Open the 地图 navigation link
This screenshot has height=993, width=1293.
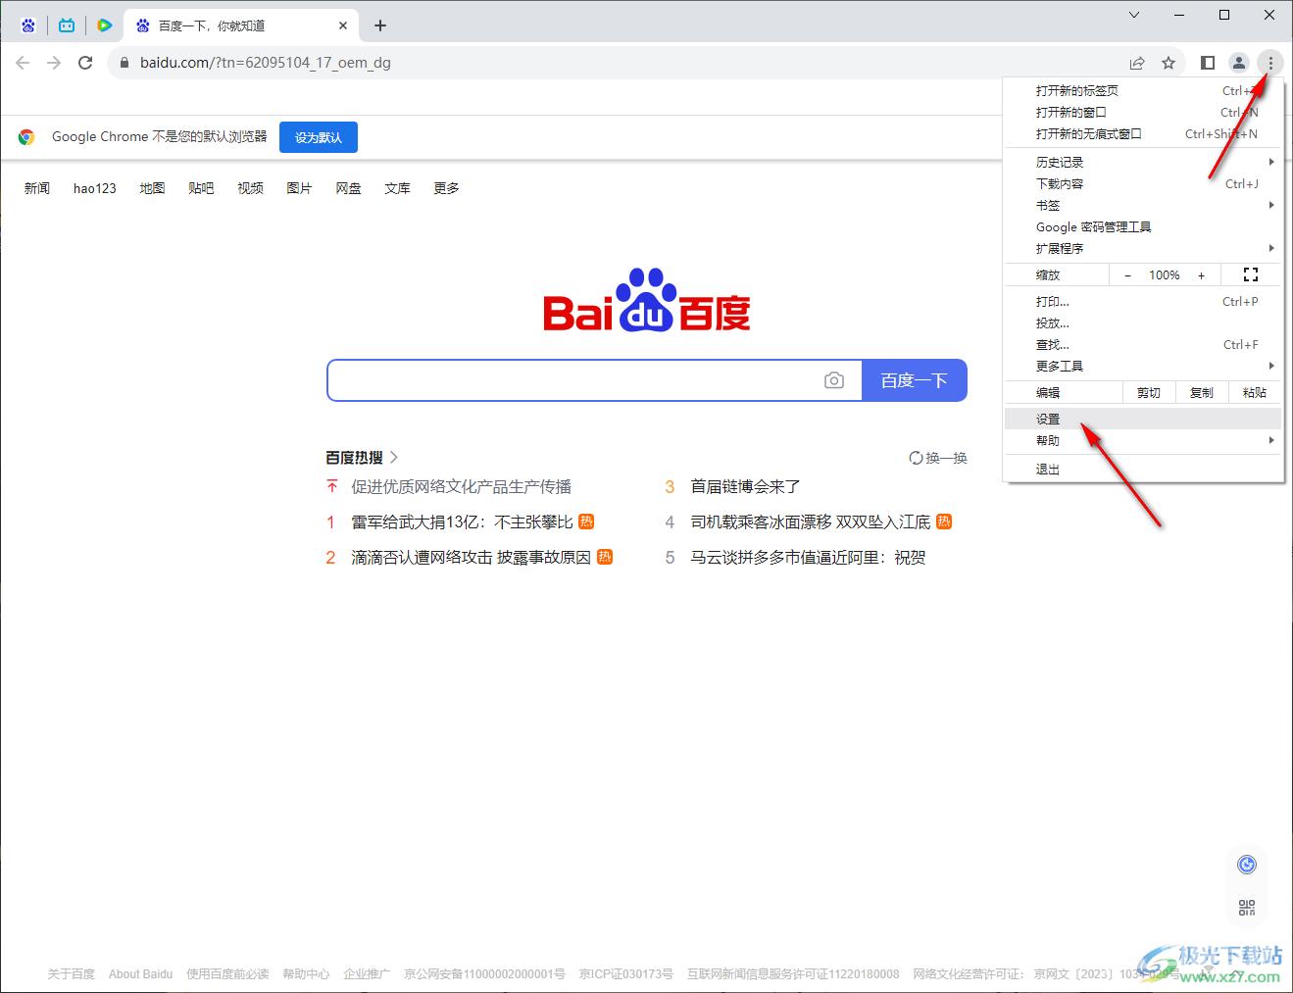pyautogui.click(x=152, y=188)
